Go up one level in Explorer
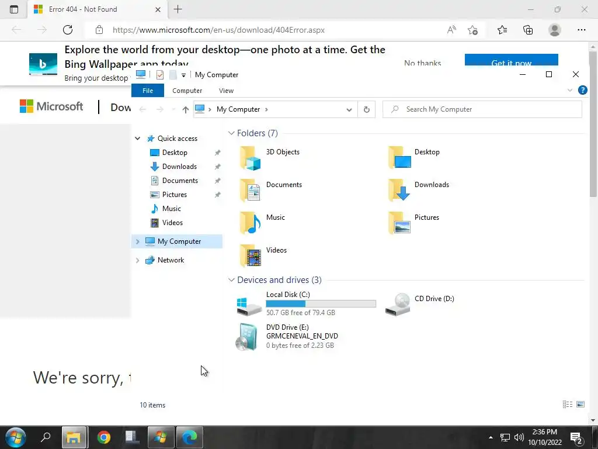This screenshot has height=449, width=598. point(185,109)
